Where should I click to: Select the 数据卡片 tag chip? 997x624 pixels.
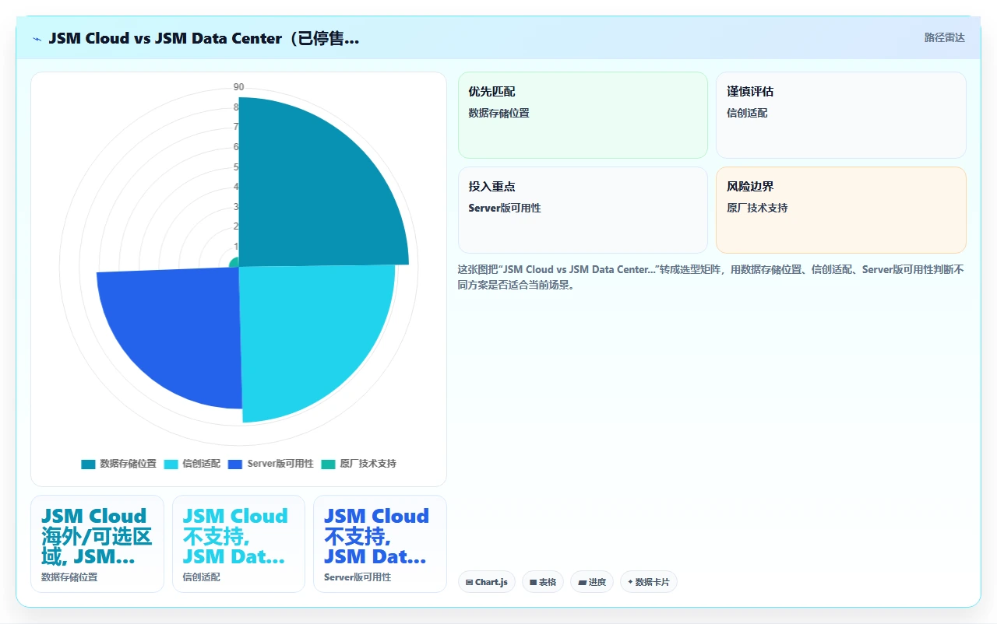pyautogui.click(x=649, y=582)
